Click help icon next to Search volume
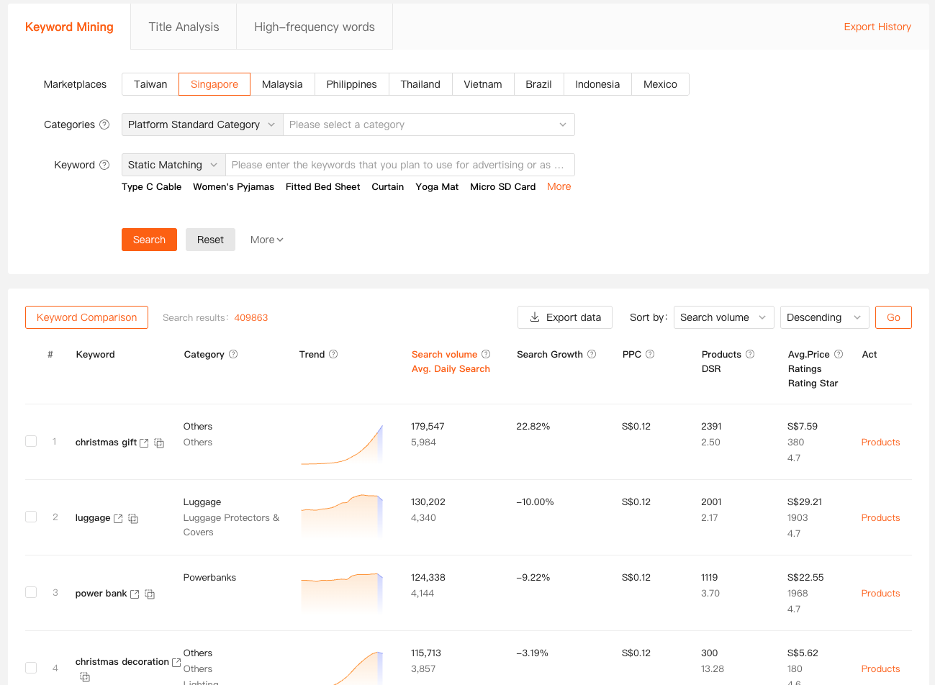 click(486, 354)
